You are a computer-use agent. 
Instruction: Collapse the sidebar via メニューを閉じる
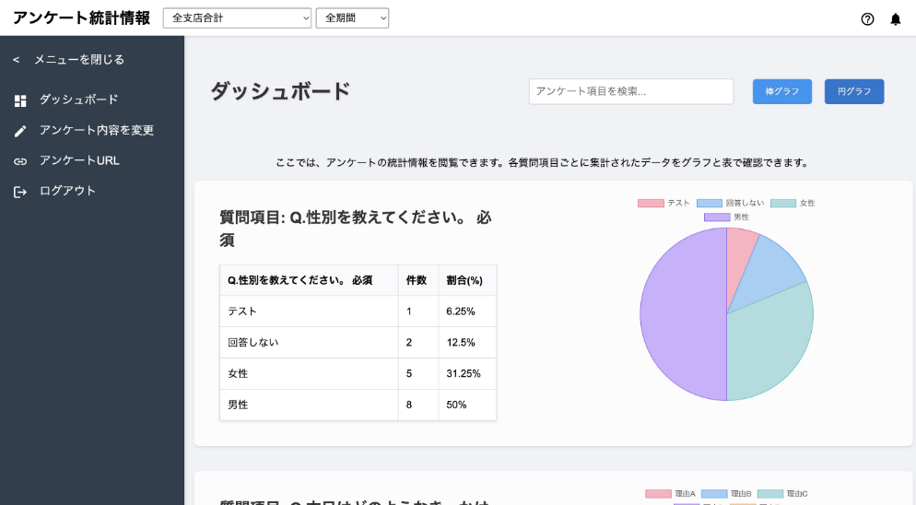[68, 60]
